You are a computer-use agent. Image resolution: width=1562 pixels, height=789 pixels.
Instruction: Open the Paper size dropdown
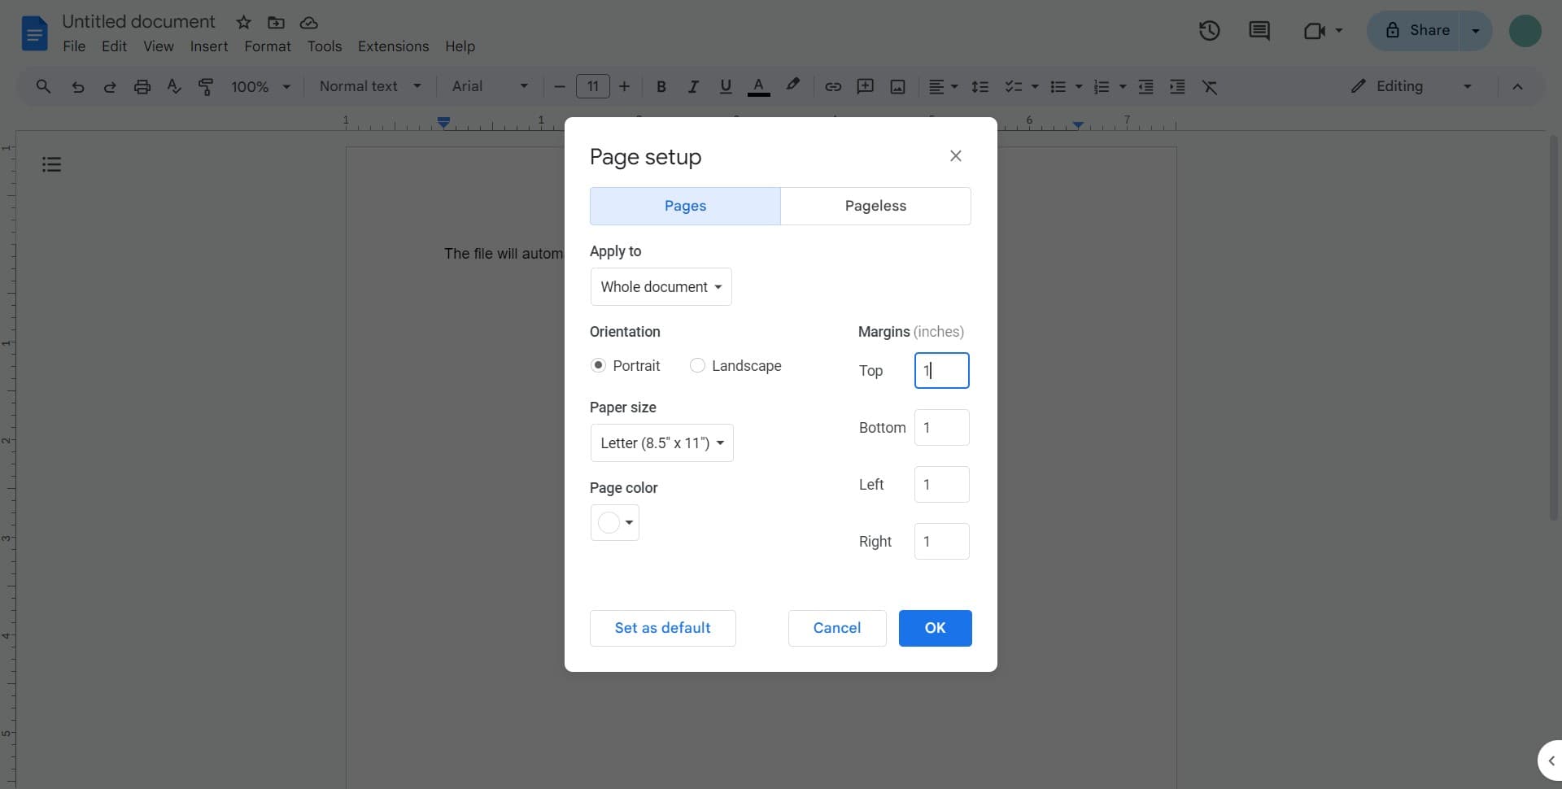pos(661,443)
